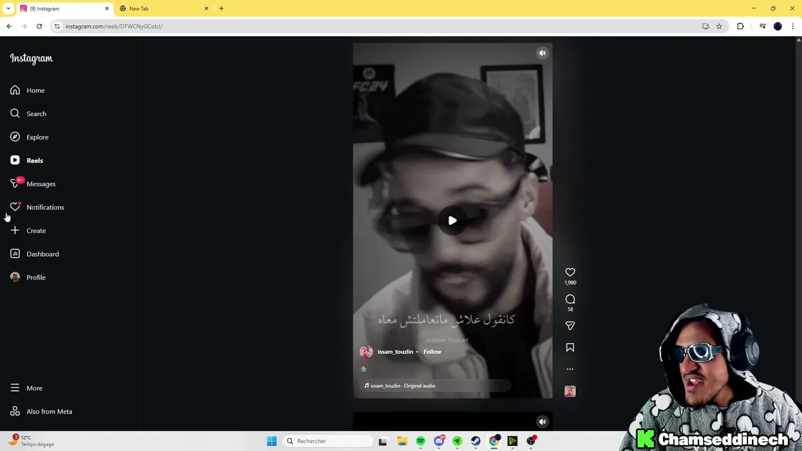Image resolution: width=802 pixels, height=451 pixels.
Task: Open the Chrome three-dot menu
Action: click(x=793, y=26)
